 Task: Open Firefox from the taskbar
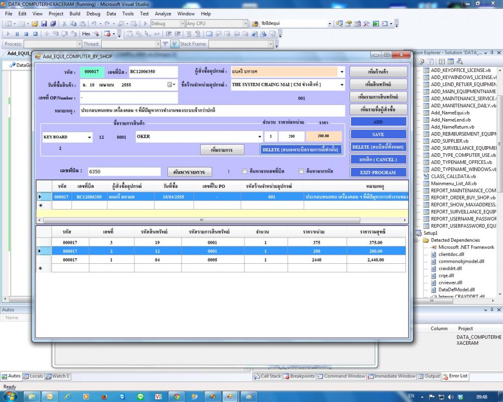click(104, 396)
